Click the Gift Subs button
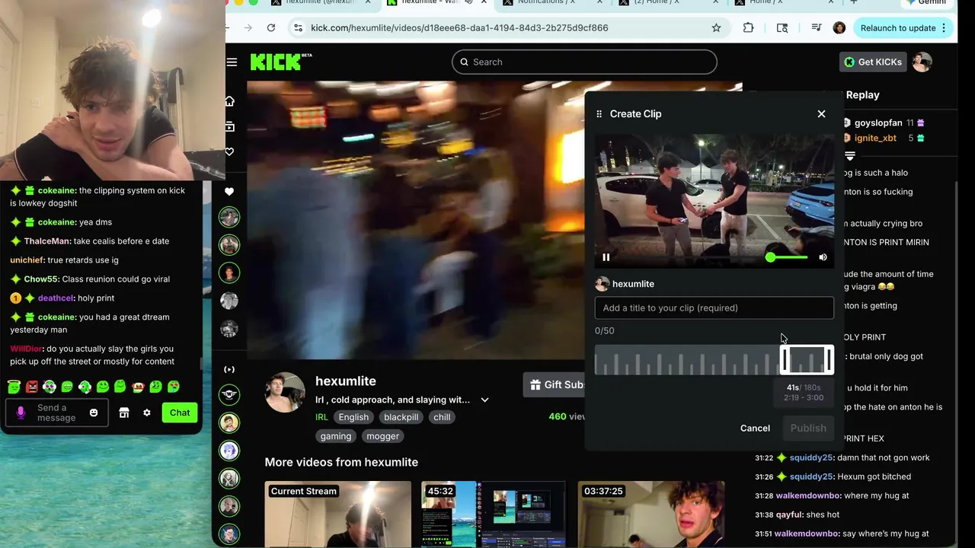The height and width of the screenshot is (548, 975). pyautogui.click(x=556, y=385)
